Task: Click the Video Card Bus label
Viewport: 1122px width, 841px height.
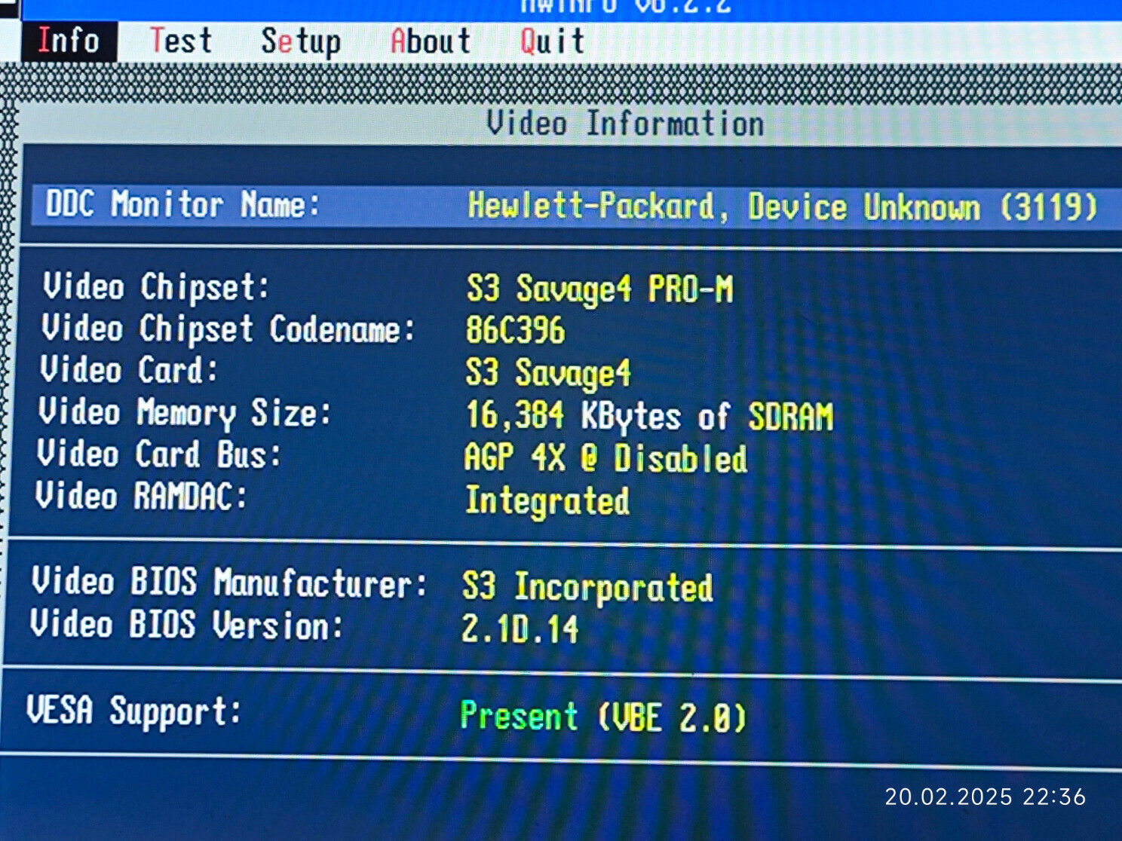Action: coord(159,454)
